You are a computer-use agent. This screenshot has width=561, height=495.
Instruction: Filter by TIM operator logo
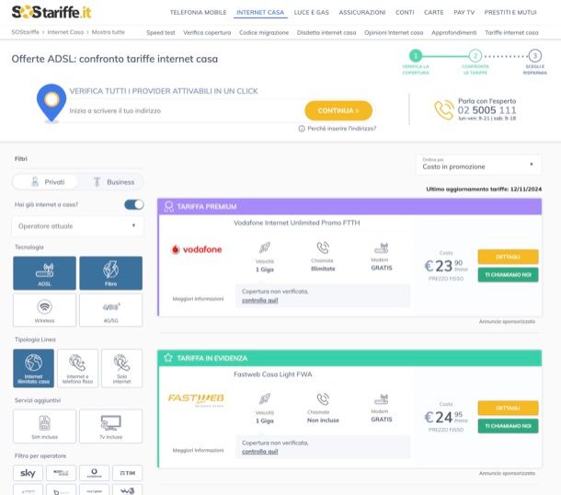(x=127, y=473)
